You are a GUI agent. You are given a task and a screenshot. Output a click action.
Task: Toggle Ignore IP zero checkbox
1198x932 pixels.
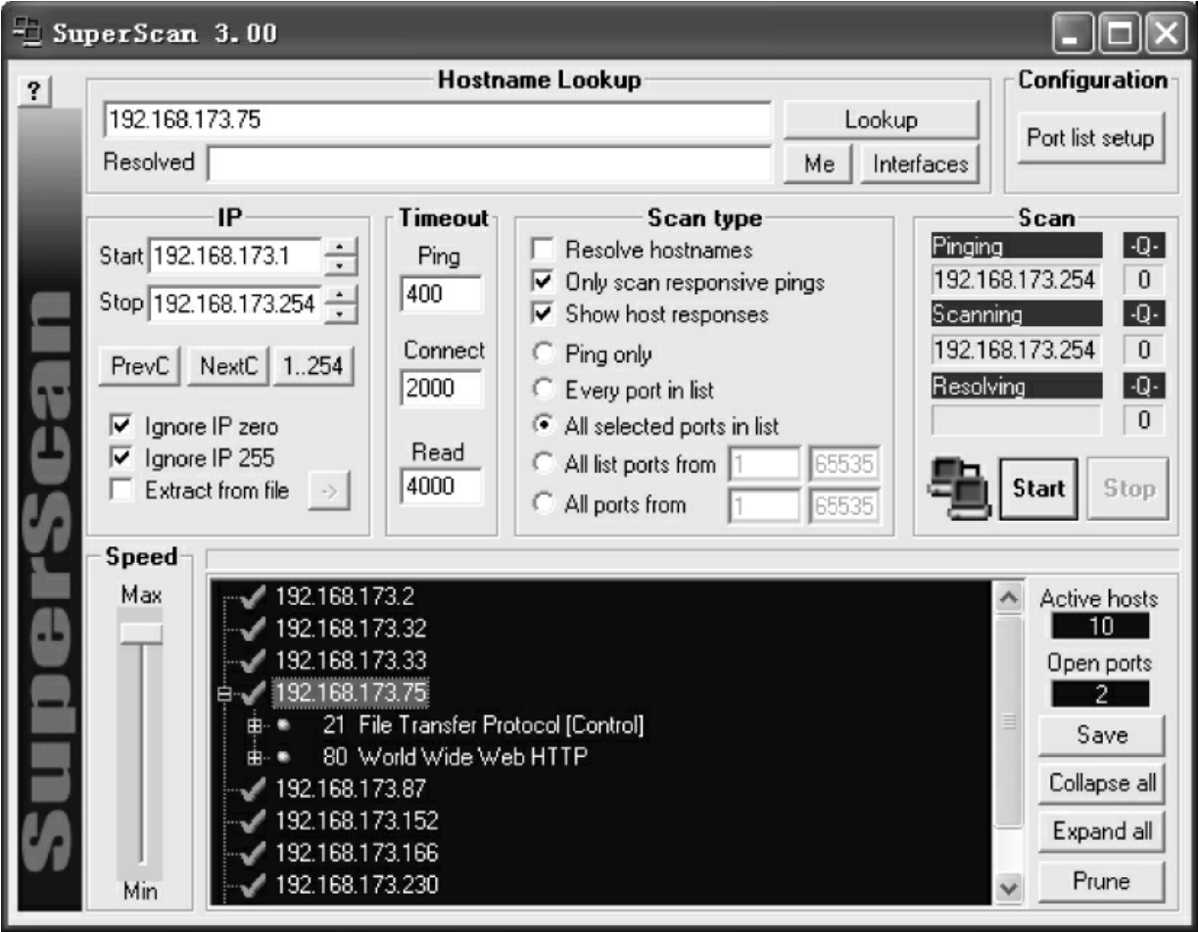point(121,427)
